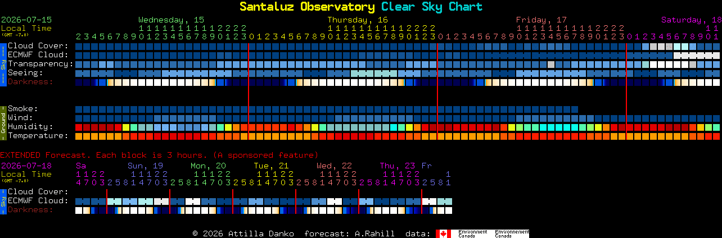The height and width of the screenshot is (238, 722).
Task: Click the Local Time label under 2026-07-15
Action: click(x=26, y=28)
